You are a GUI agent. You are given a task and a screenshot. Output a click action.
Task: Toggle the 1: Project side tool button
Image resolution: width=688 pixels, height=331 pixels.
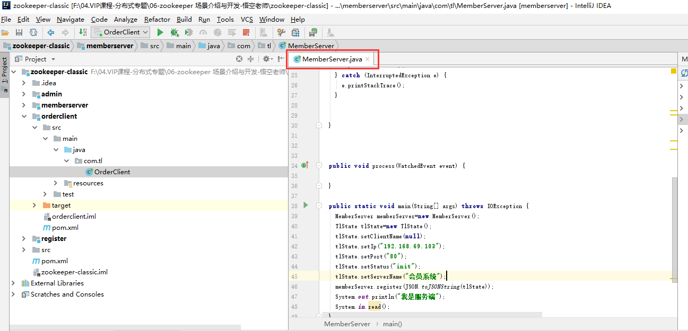coord(5,74)
